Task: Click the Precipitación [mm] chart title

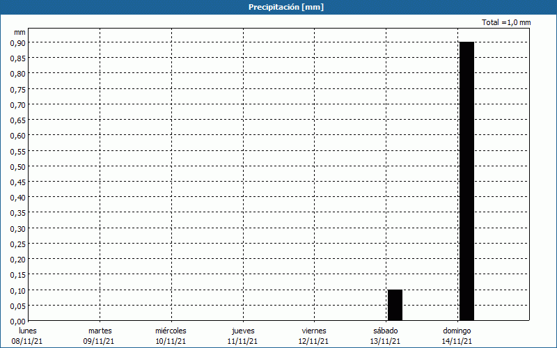Action: 286,7
